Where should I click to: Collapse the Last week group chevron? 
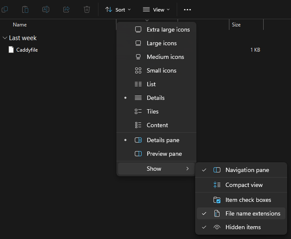(5, 38)
